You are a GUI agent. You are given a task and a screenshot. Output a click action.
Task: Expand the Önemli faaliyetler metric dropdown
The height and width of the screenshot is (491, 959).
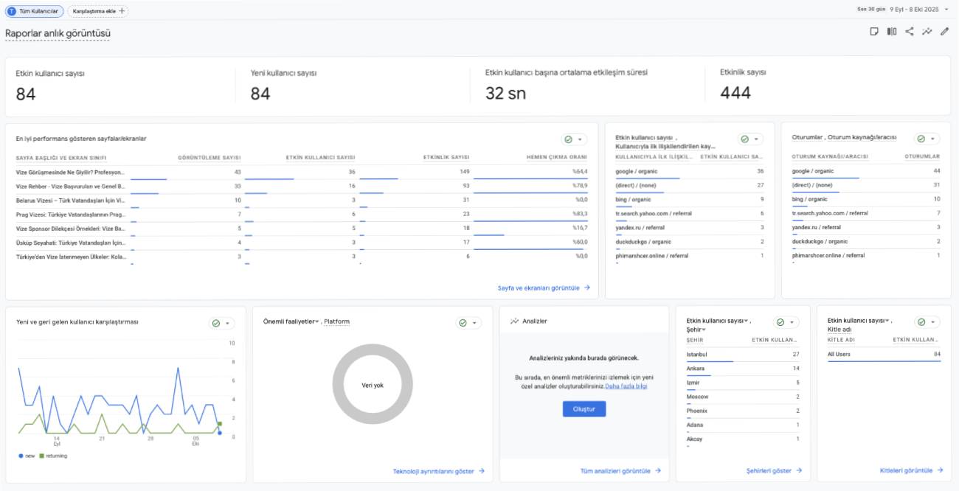318,321
